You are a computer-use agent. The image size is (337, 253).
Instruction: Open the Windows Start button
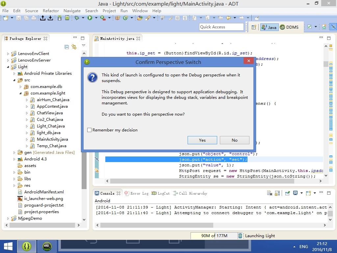(x=8, y=246)
